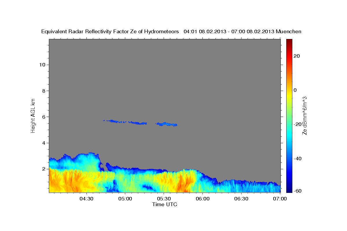347x231 pixels.
Task: Click the '05:00' time tick label
Action: click(x=125, y=199)
